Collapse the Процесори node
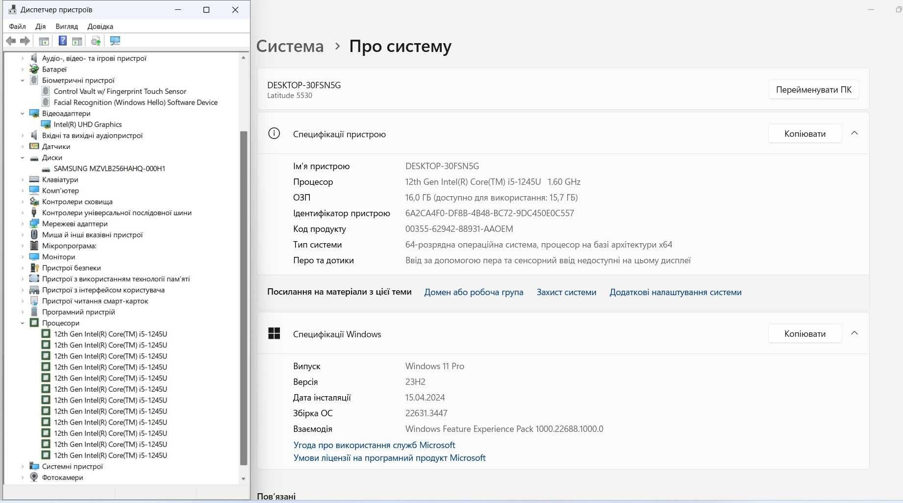Screen dimensions: 903x503 [x=23, y=323]
